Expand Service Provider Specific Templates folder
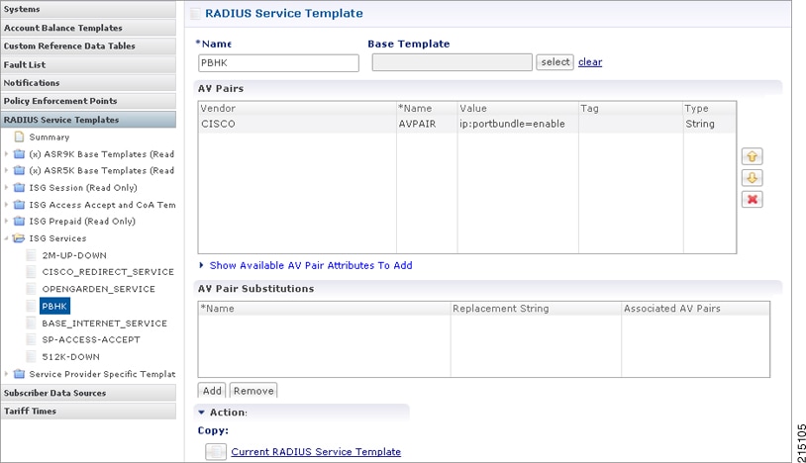 (6, 374)
